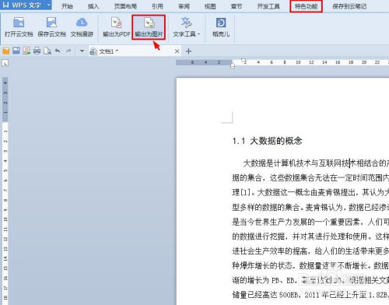Click the line starting "型多样的数据的集合"
The height and width of the screenshot is (305, 389).
pyautogui.click(x=310, y=207)
